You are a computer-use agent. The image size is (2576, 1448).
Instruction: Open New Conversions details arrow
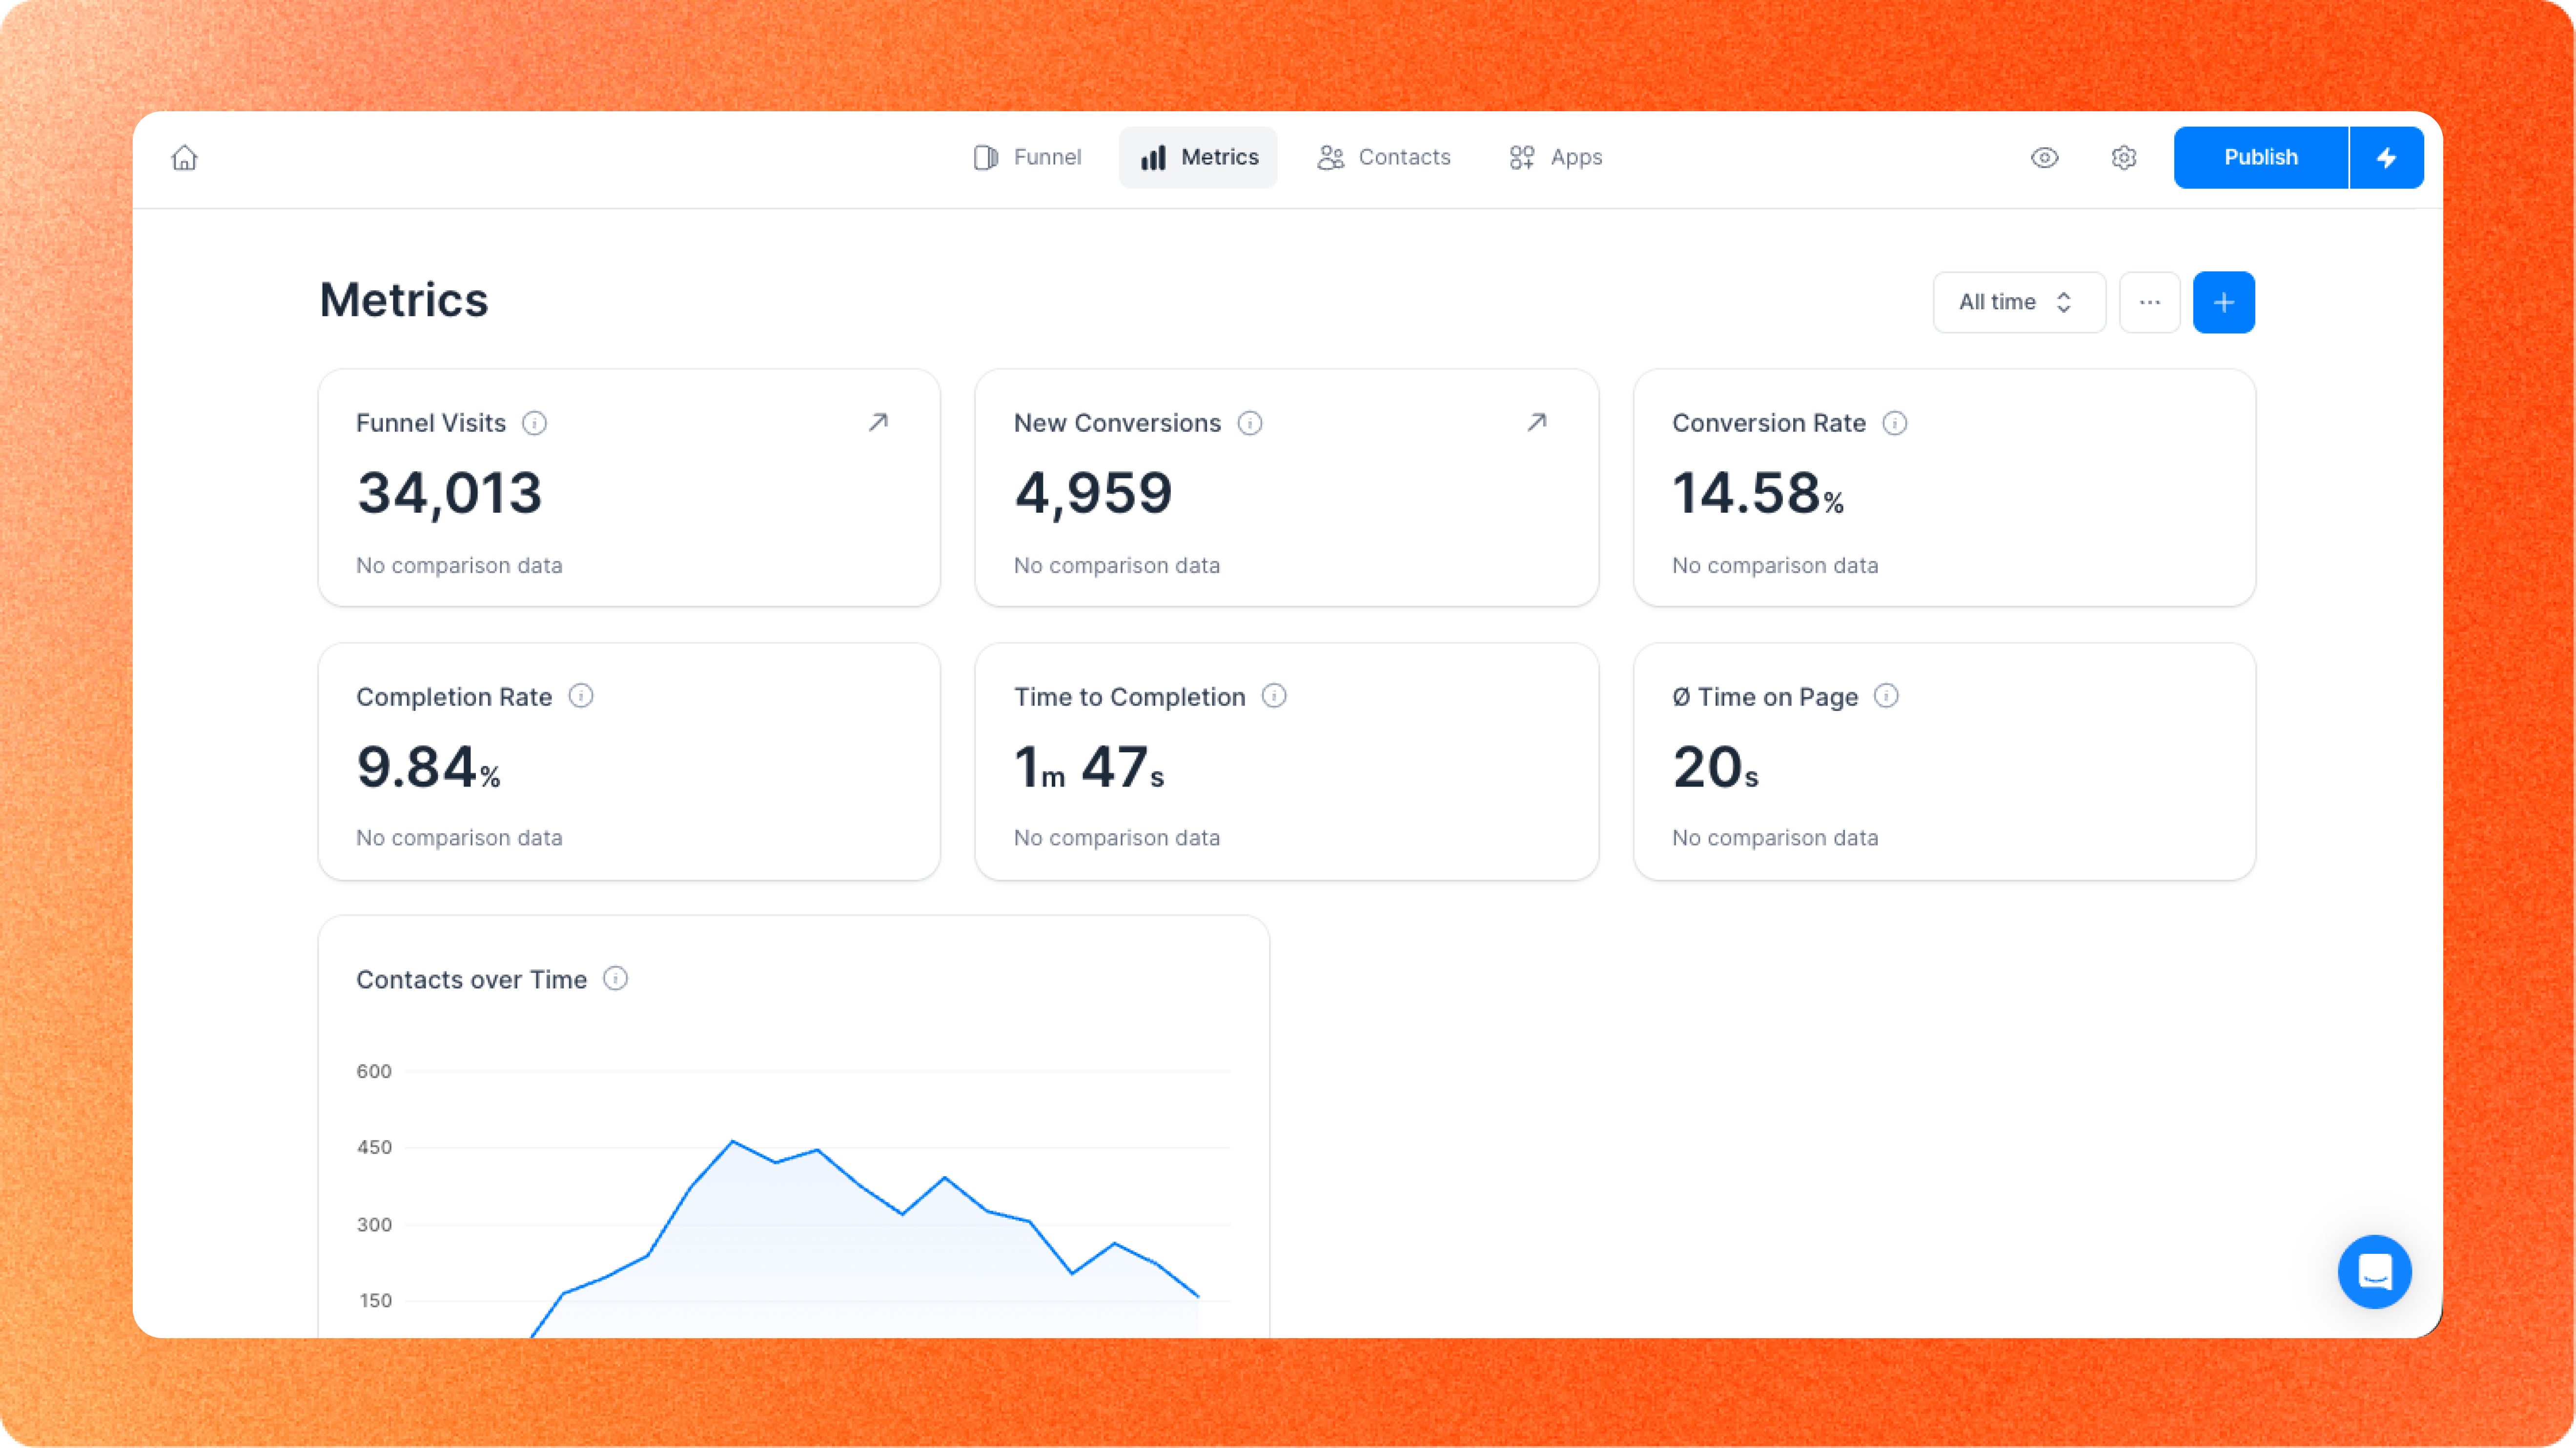(x=1537, y=422)
